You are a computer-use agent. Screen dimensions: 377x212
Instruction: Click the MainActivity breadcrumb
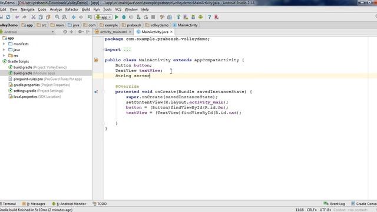186,25
